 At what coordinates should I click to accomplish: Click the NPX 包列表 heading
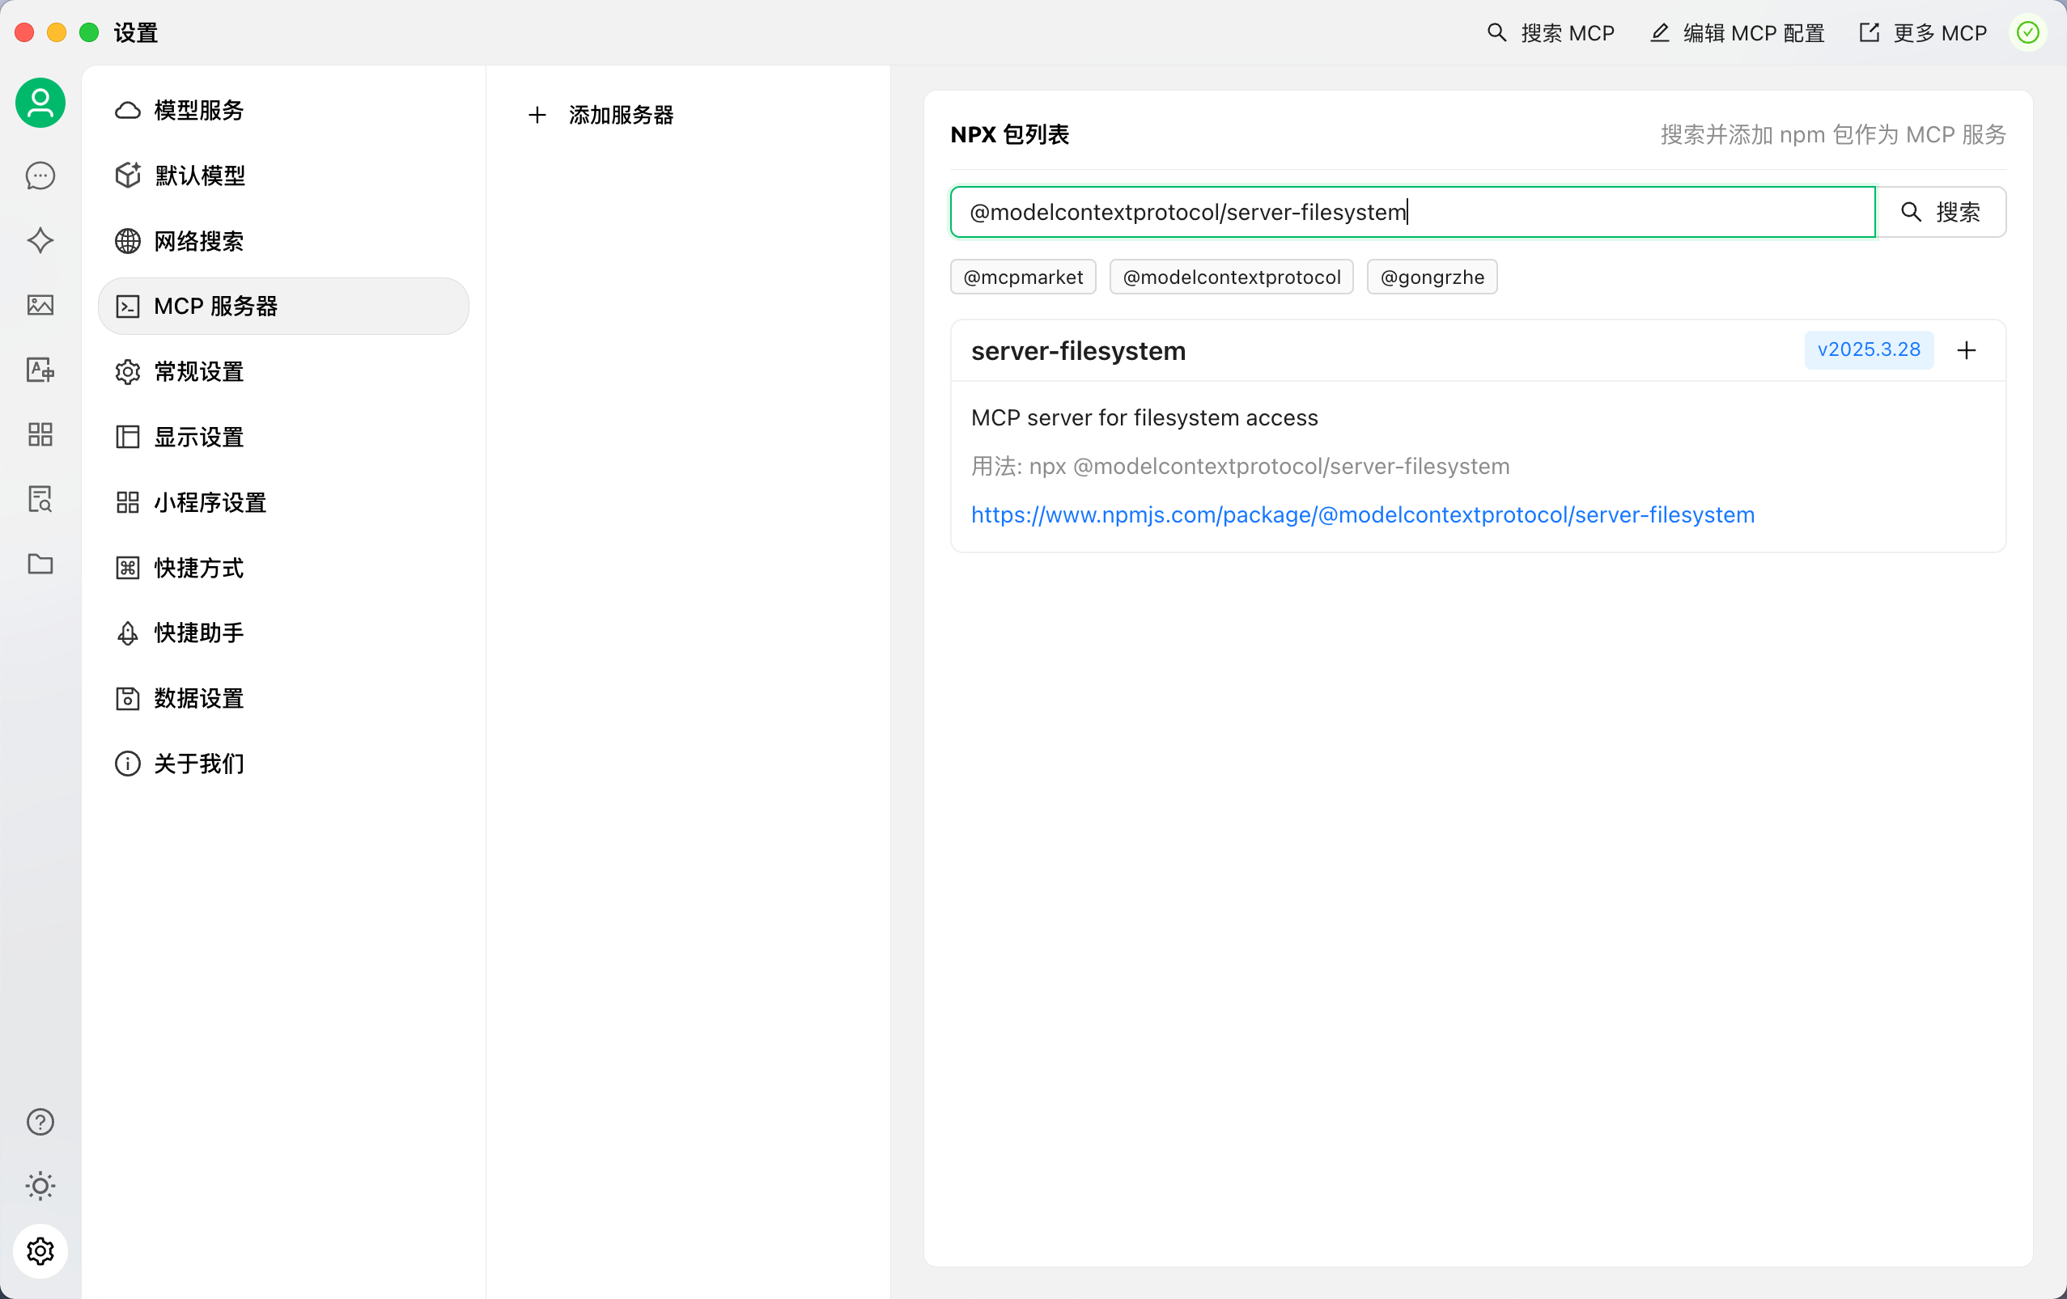coord(1009,133)
